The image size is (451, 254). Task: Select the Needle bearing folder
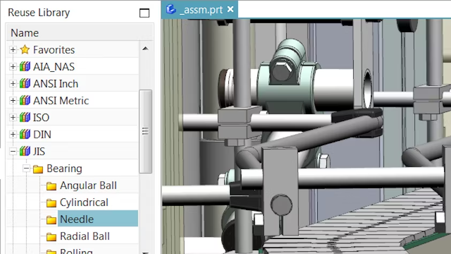[x=77, y=219]
